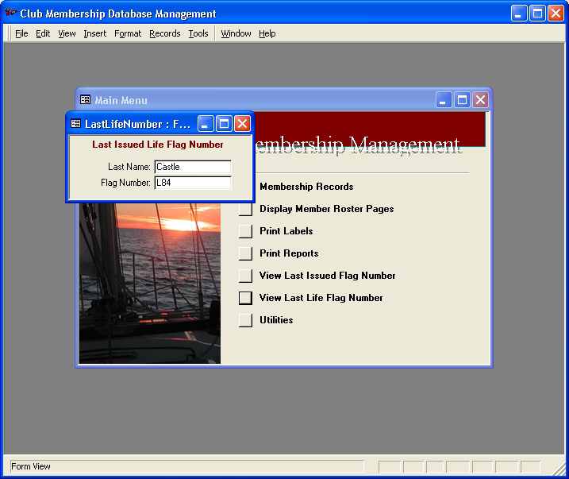Open the Format menu
The height and width of the screenshot is (479, 569).
128,33
